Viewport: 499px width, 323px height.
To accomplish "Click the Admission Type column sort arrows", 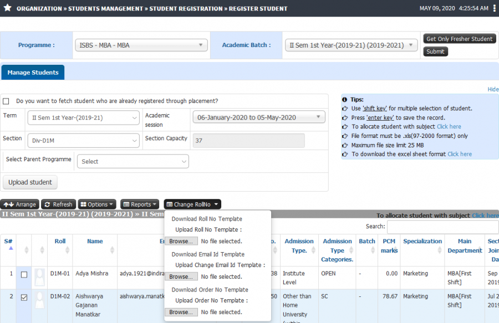I will coord(313,250).
